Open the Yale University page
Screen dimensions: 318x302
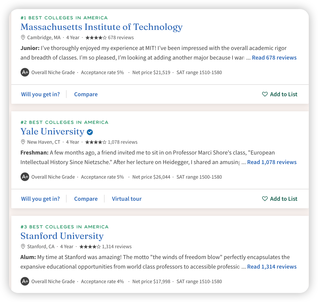click(x=52, y=131)
